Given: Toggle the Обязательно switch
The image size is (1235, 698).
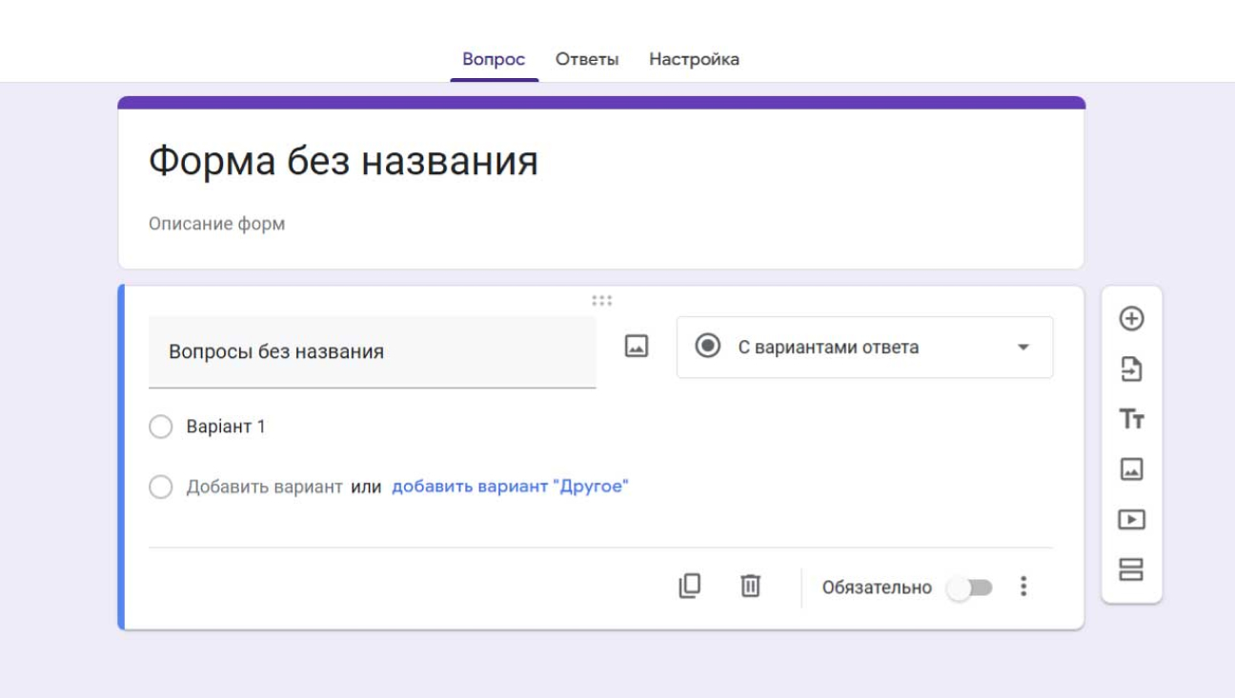Looking at the screenshot, I should coord(969,588).
